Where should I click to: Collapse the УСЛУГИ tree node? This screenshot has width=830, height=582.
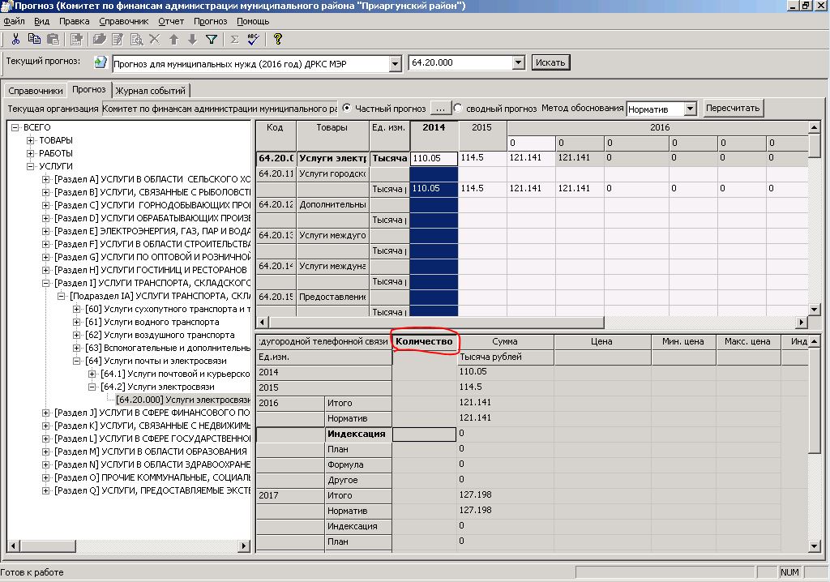(31, 166)
